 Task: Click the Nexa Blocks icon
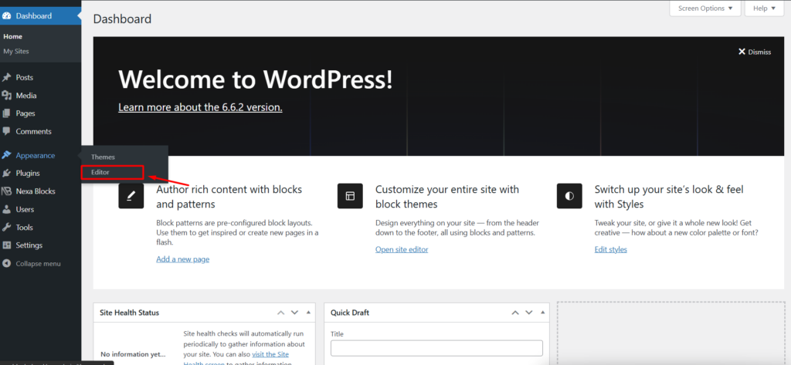(x=7, y=191)
